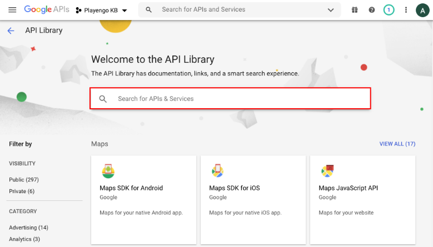433x247 pixels.
Task: Open the hamburger navigation menu
Action: (12, 10)
